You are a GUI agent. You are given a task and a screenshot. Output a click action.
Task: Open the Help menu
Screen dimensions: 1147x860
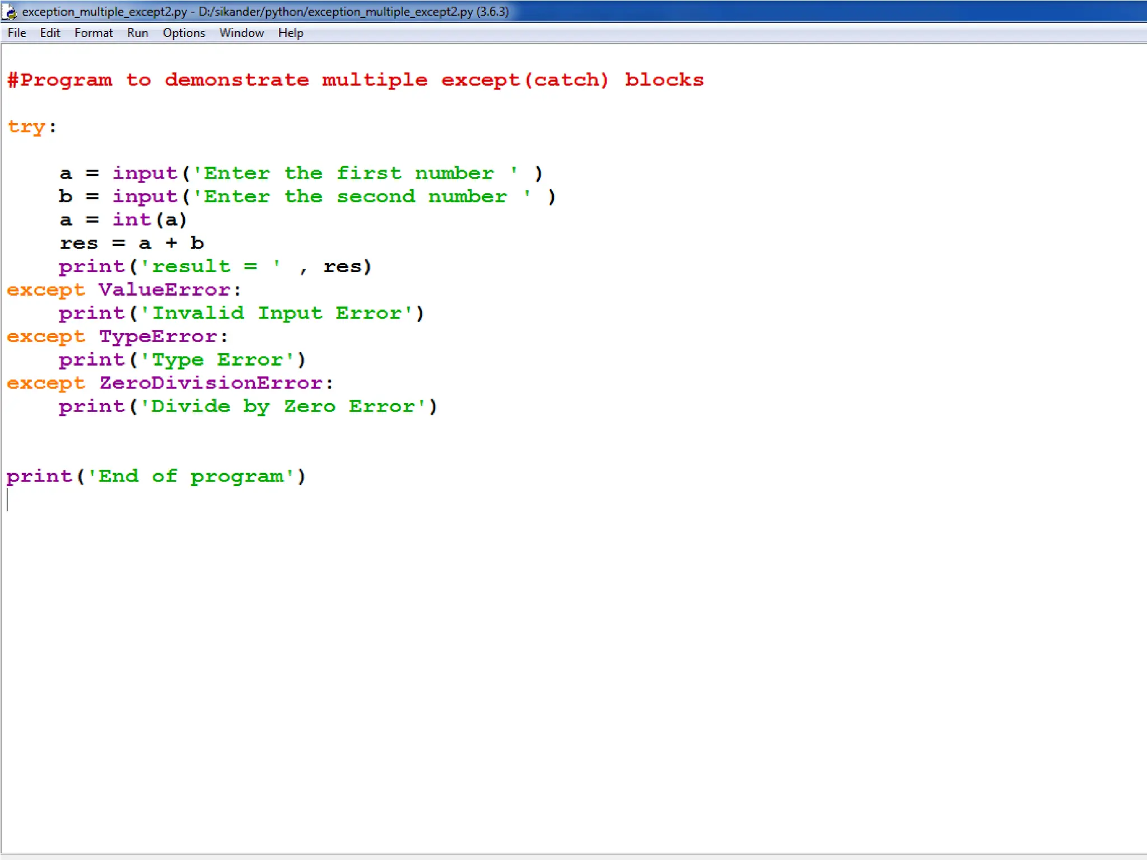[x=290, y=33]
